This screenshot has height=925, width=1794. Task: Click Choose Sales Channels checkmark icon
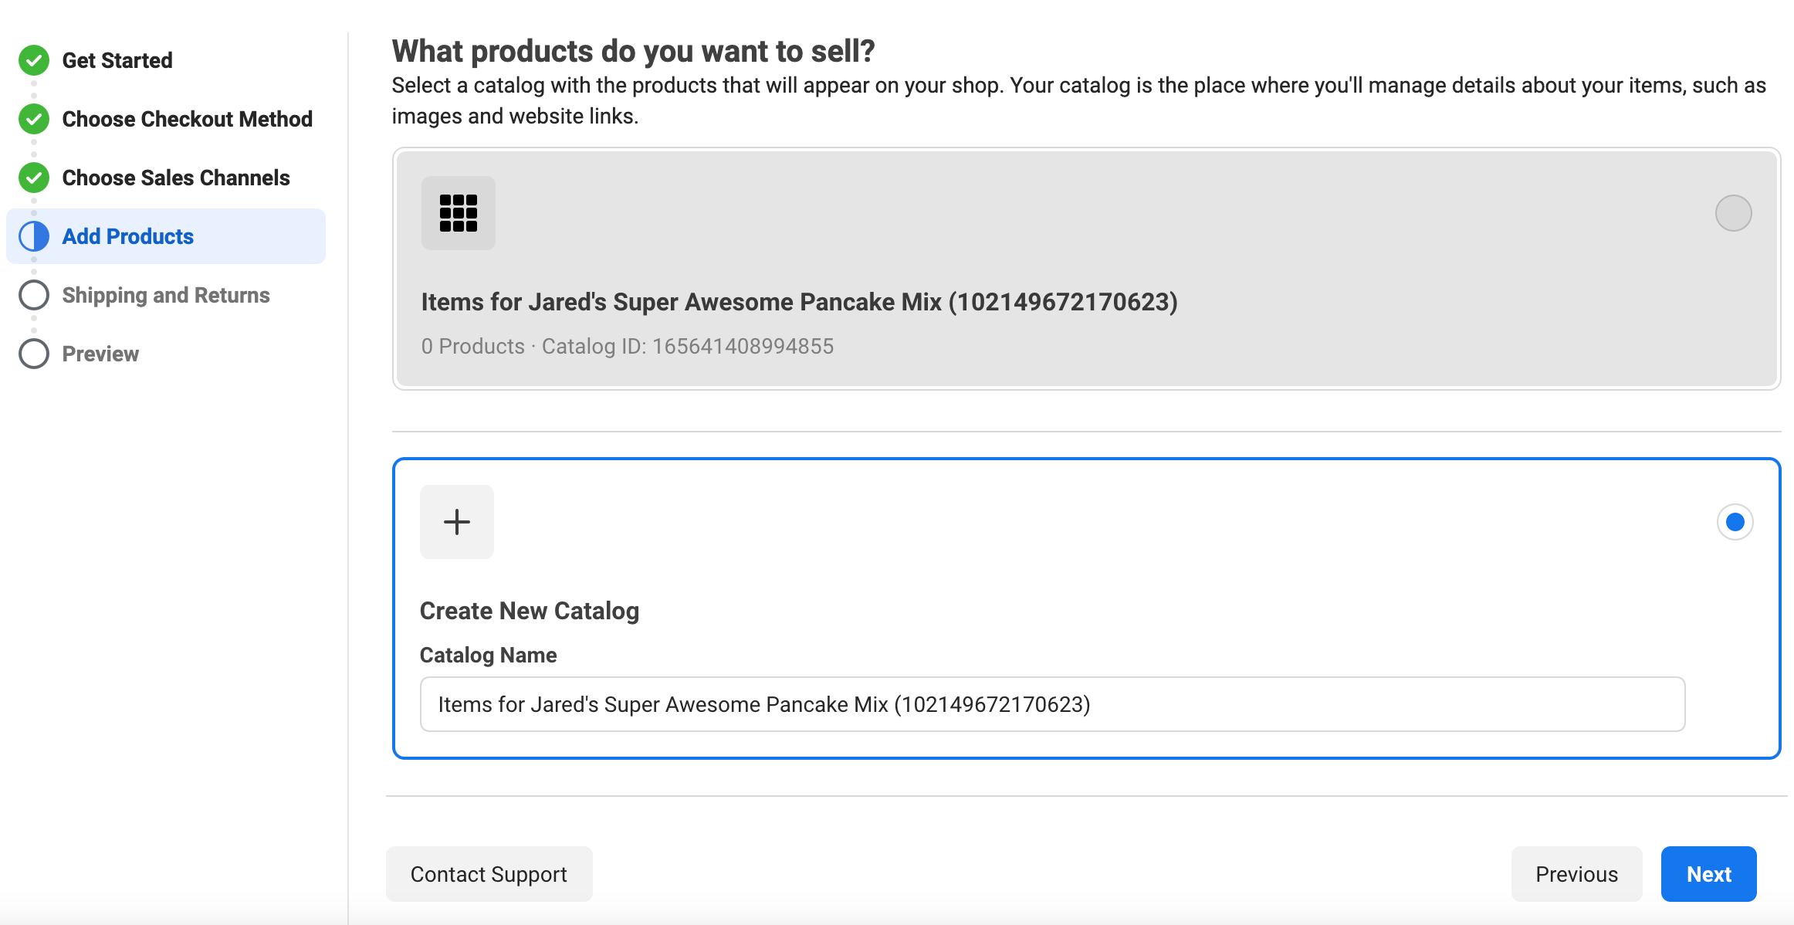[34, 178]
